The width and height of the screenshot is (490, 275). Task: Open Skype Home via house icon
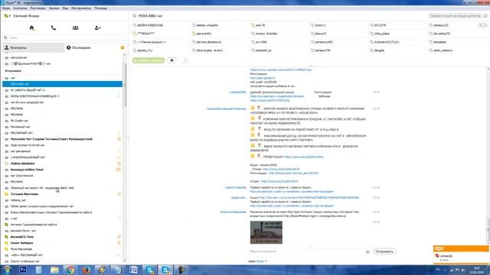pyautogui.click(x=31, y=27)
